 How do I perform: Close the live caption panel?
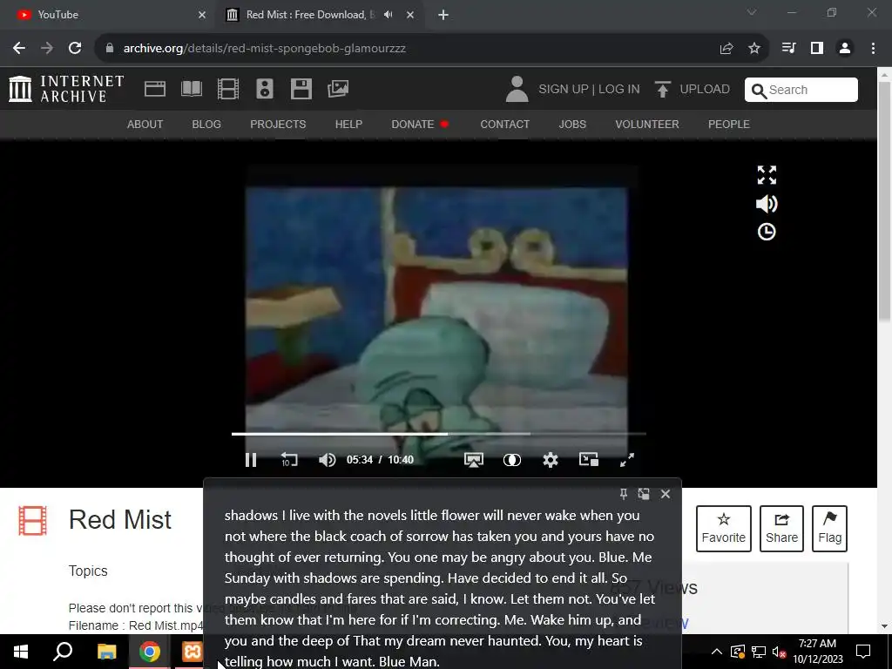666,494
